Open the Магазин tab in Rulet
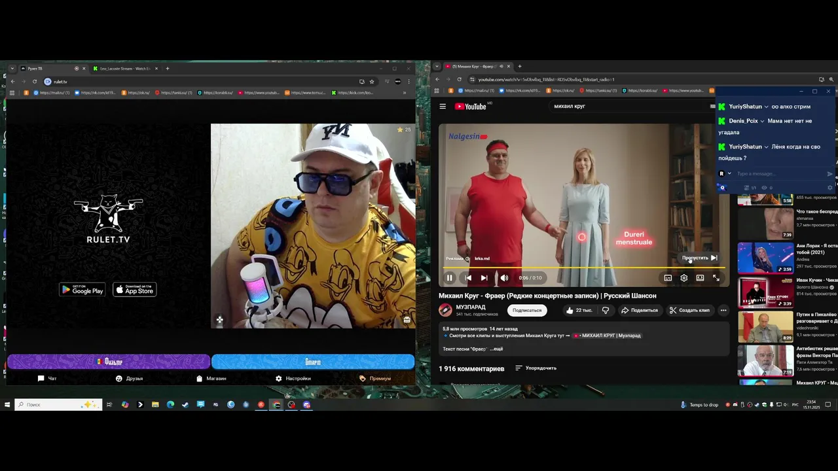The width and height of the screenshot is (838, 471). pos(211,378)
